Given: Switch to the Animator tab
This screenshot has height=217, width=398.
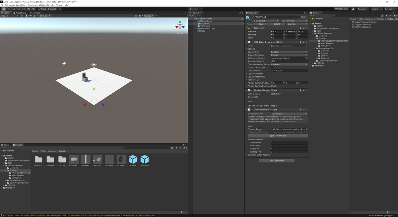Looking at the screenshot, I should tap(35, 13).
